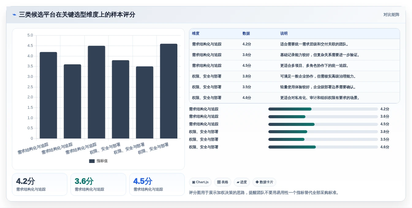Select table cell 更适合对私有化、审计和组织权限有要求的场景。
Viewport: 412px width, 208px height.
point(320,98)
